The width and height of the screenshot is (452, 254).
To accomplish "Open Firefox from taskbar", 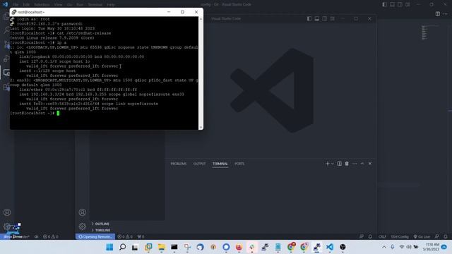I will [x=239, y=247].
